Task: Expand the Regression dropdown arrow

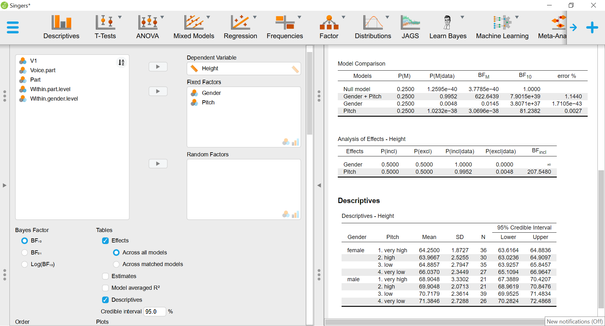Action: click(255, 17)
